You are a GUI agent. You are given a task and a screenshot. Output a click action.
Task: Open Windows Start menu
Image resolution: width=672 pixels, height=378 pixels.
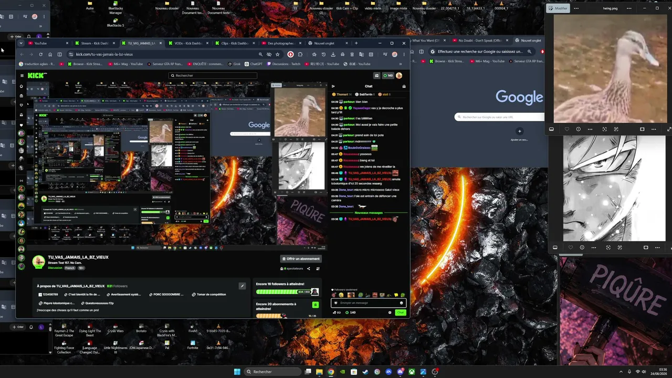[237, 372]
